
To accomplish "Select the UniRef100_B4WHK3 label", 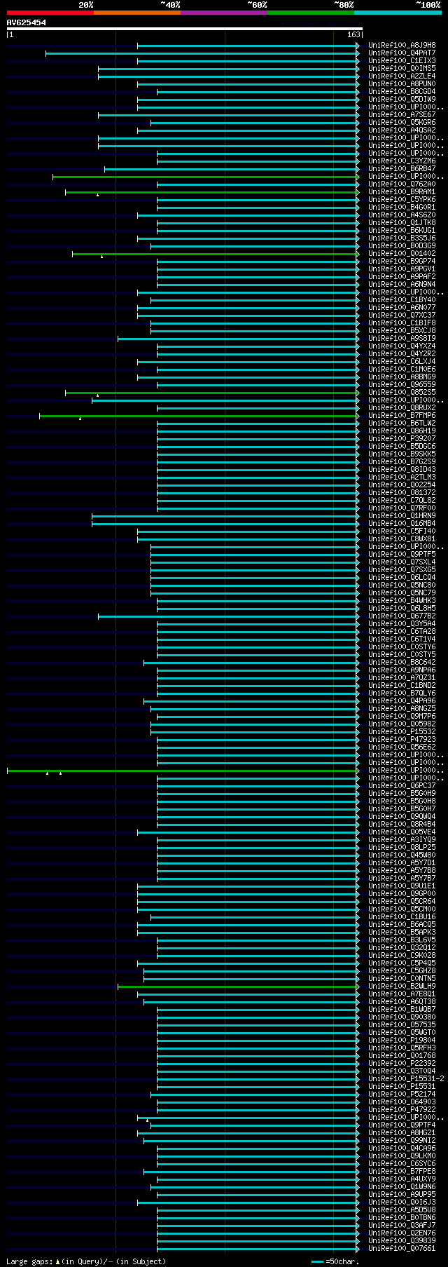I will 402,601.
